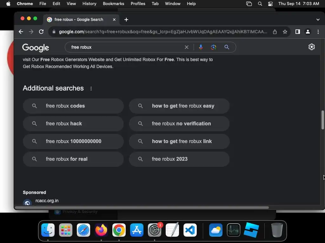Search 'free robux 2023' suggestion

coord(179,159)
